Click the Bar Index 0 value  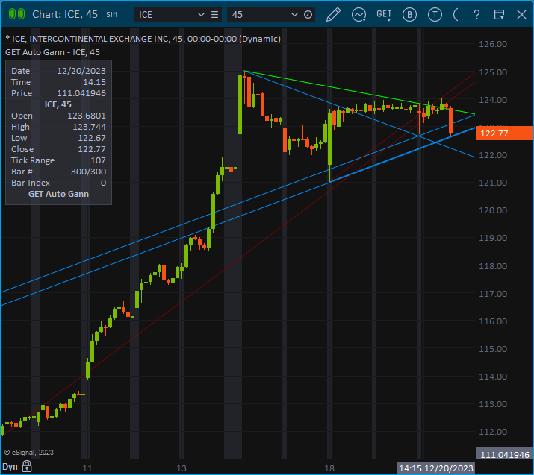pos(103,183)
